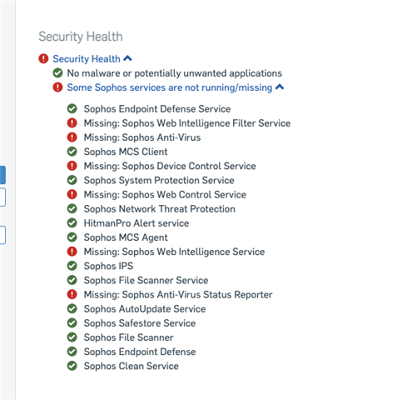Select Sophos Network Threat Protection entry
The height and width of the screenshot is (400, 402).
click(x=160, y=209)
